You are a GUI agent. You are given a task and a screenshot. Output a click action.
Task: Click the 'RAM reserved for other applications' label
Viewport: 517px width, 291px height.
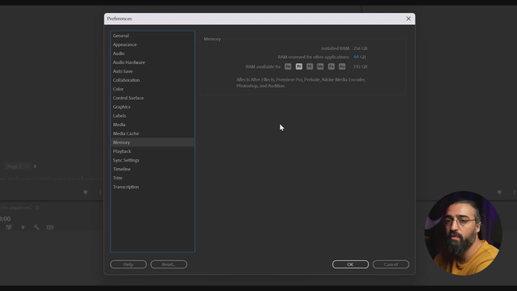pyautogui.click(x=313, y=57)
